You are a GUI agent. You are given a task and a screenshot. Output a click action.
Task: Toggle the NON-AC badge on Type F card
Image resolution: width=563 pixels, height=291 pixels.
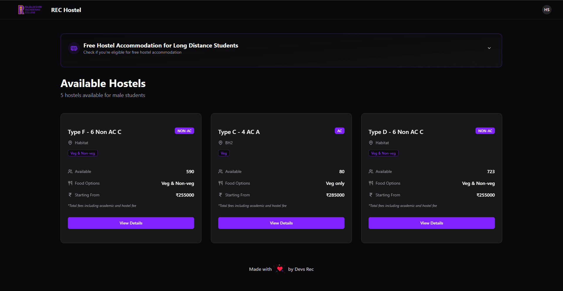tap(184, 131)
